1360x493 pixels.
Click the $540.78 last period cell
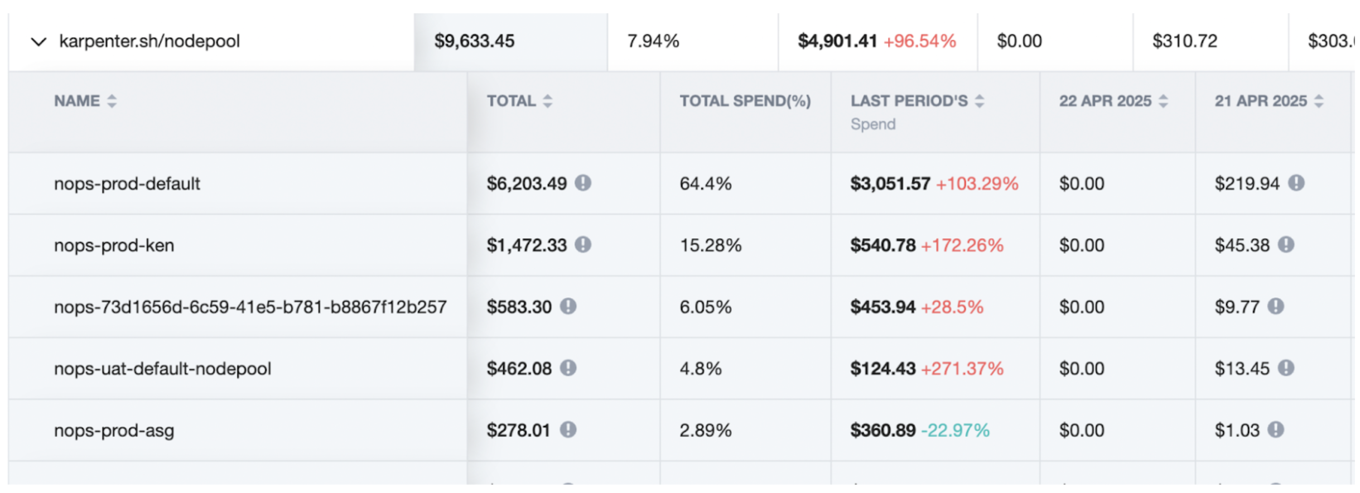(x=883, y=245)
